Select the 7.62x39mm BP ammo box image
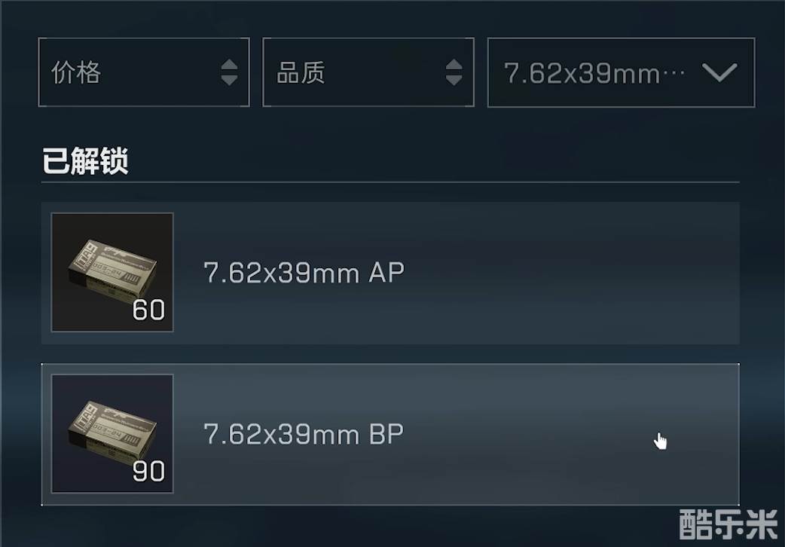 point(112,433)
